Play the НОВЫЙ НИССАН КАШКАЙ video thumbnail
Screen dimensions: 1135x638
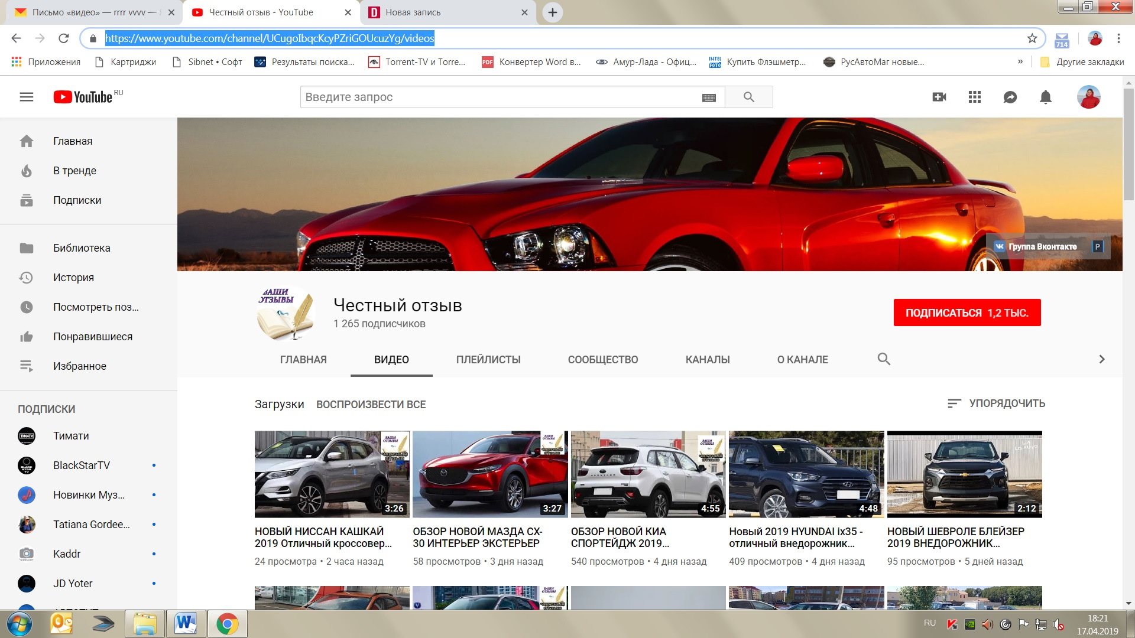pyautogui.click(x=332, y=474)
